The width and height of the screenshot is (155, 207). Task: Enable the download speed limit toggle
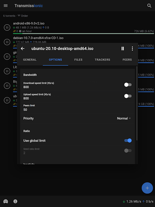pyautogui.click(x=128, y=85)
